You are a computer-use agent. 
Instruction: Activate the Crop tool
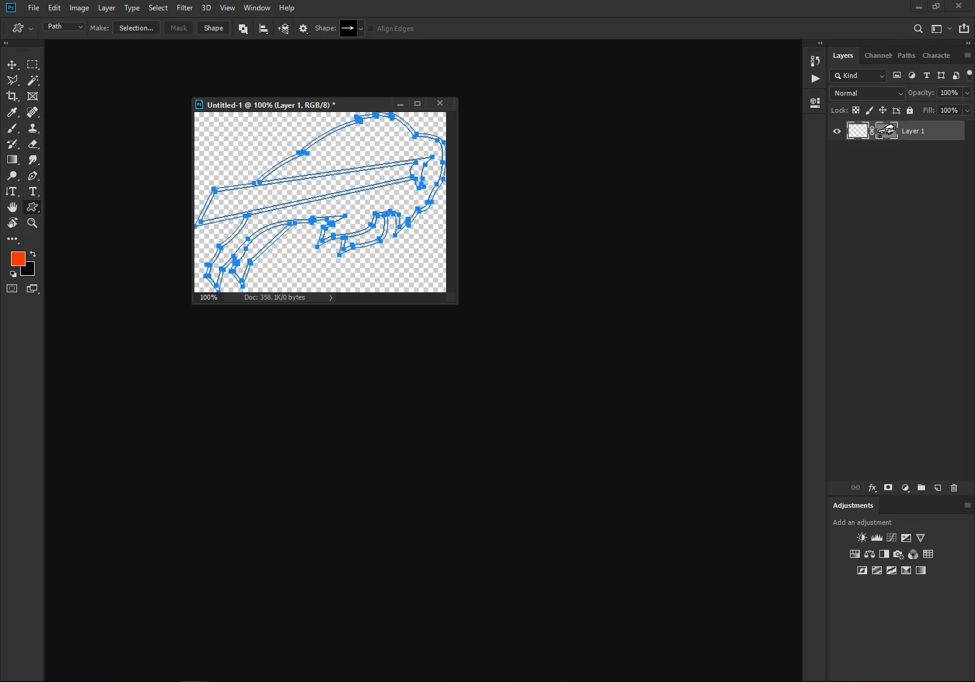click(x=12, y=96)
